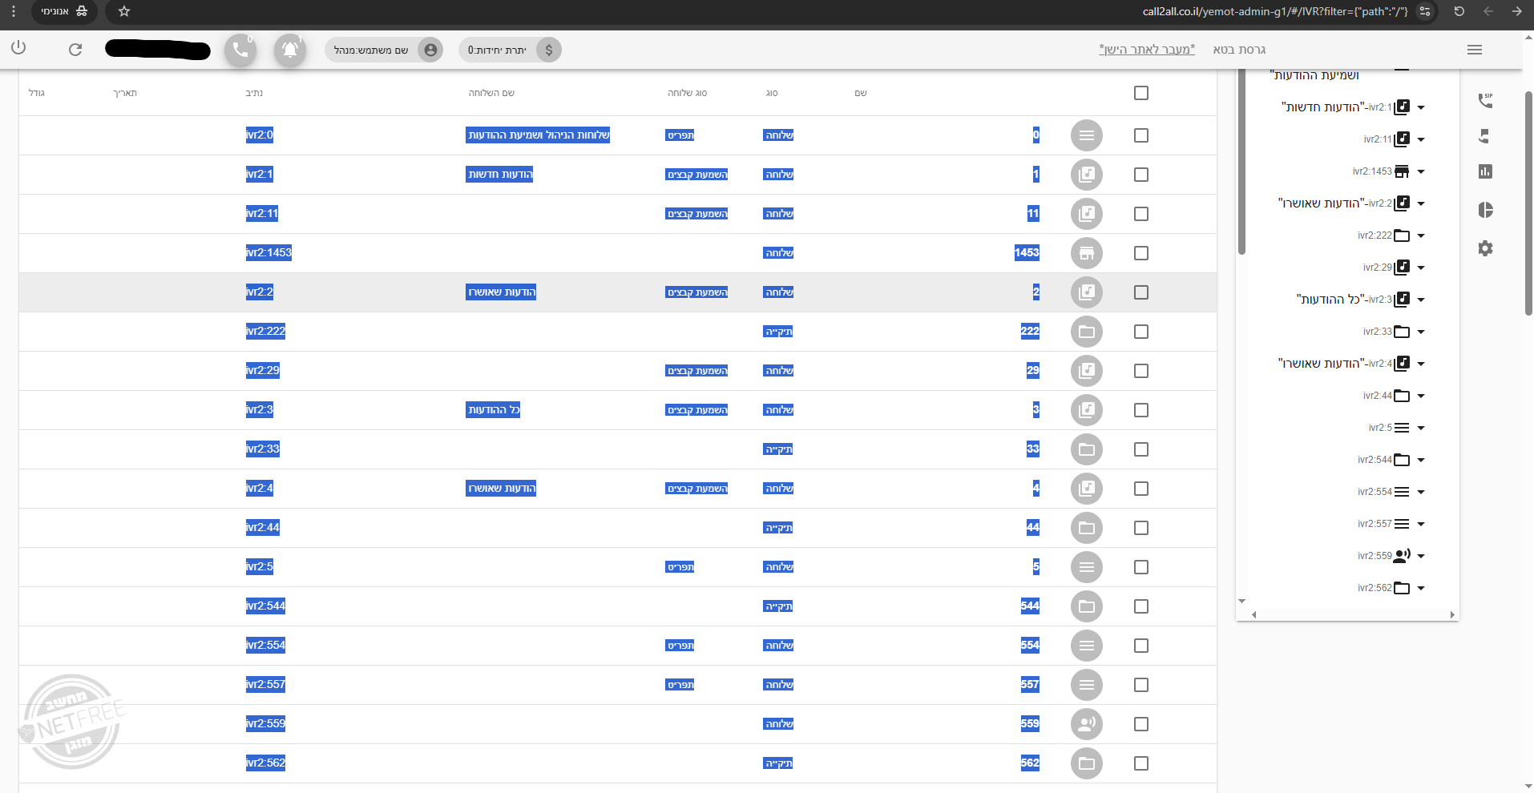Open the SIP phone sidebar icon
The image size is (1534, 793).
tap(1485, 100)
